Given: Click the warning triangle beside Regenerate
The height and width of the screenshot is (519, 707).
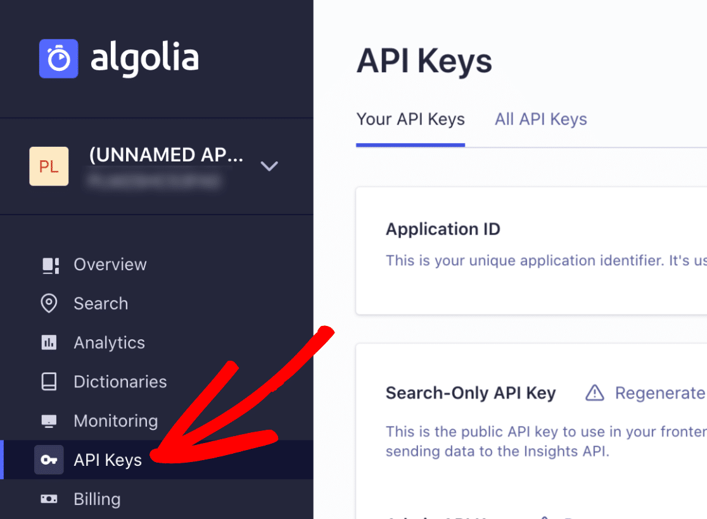Looking at the screenshot, I should coord(594,393).
